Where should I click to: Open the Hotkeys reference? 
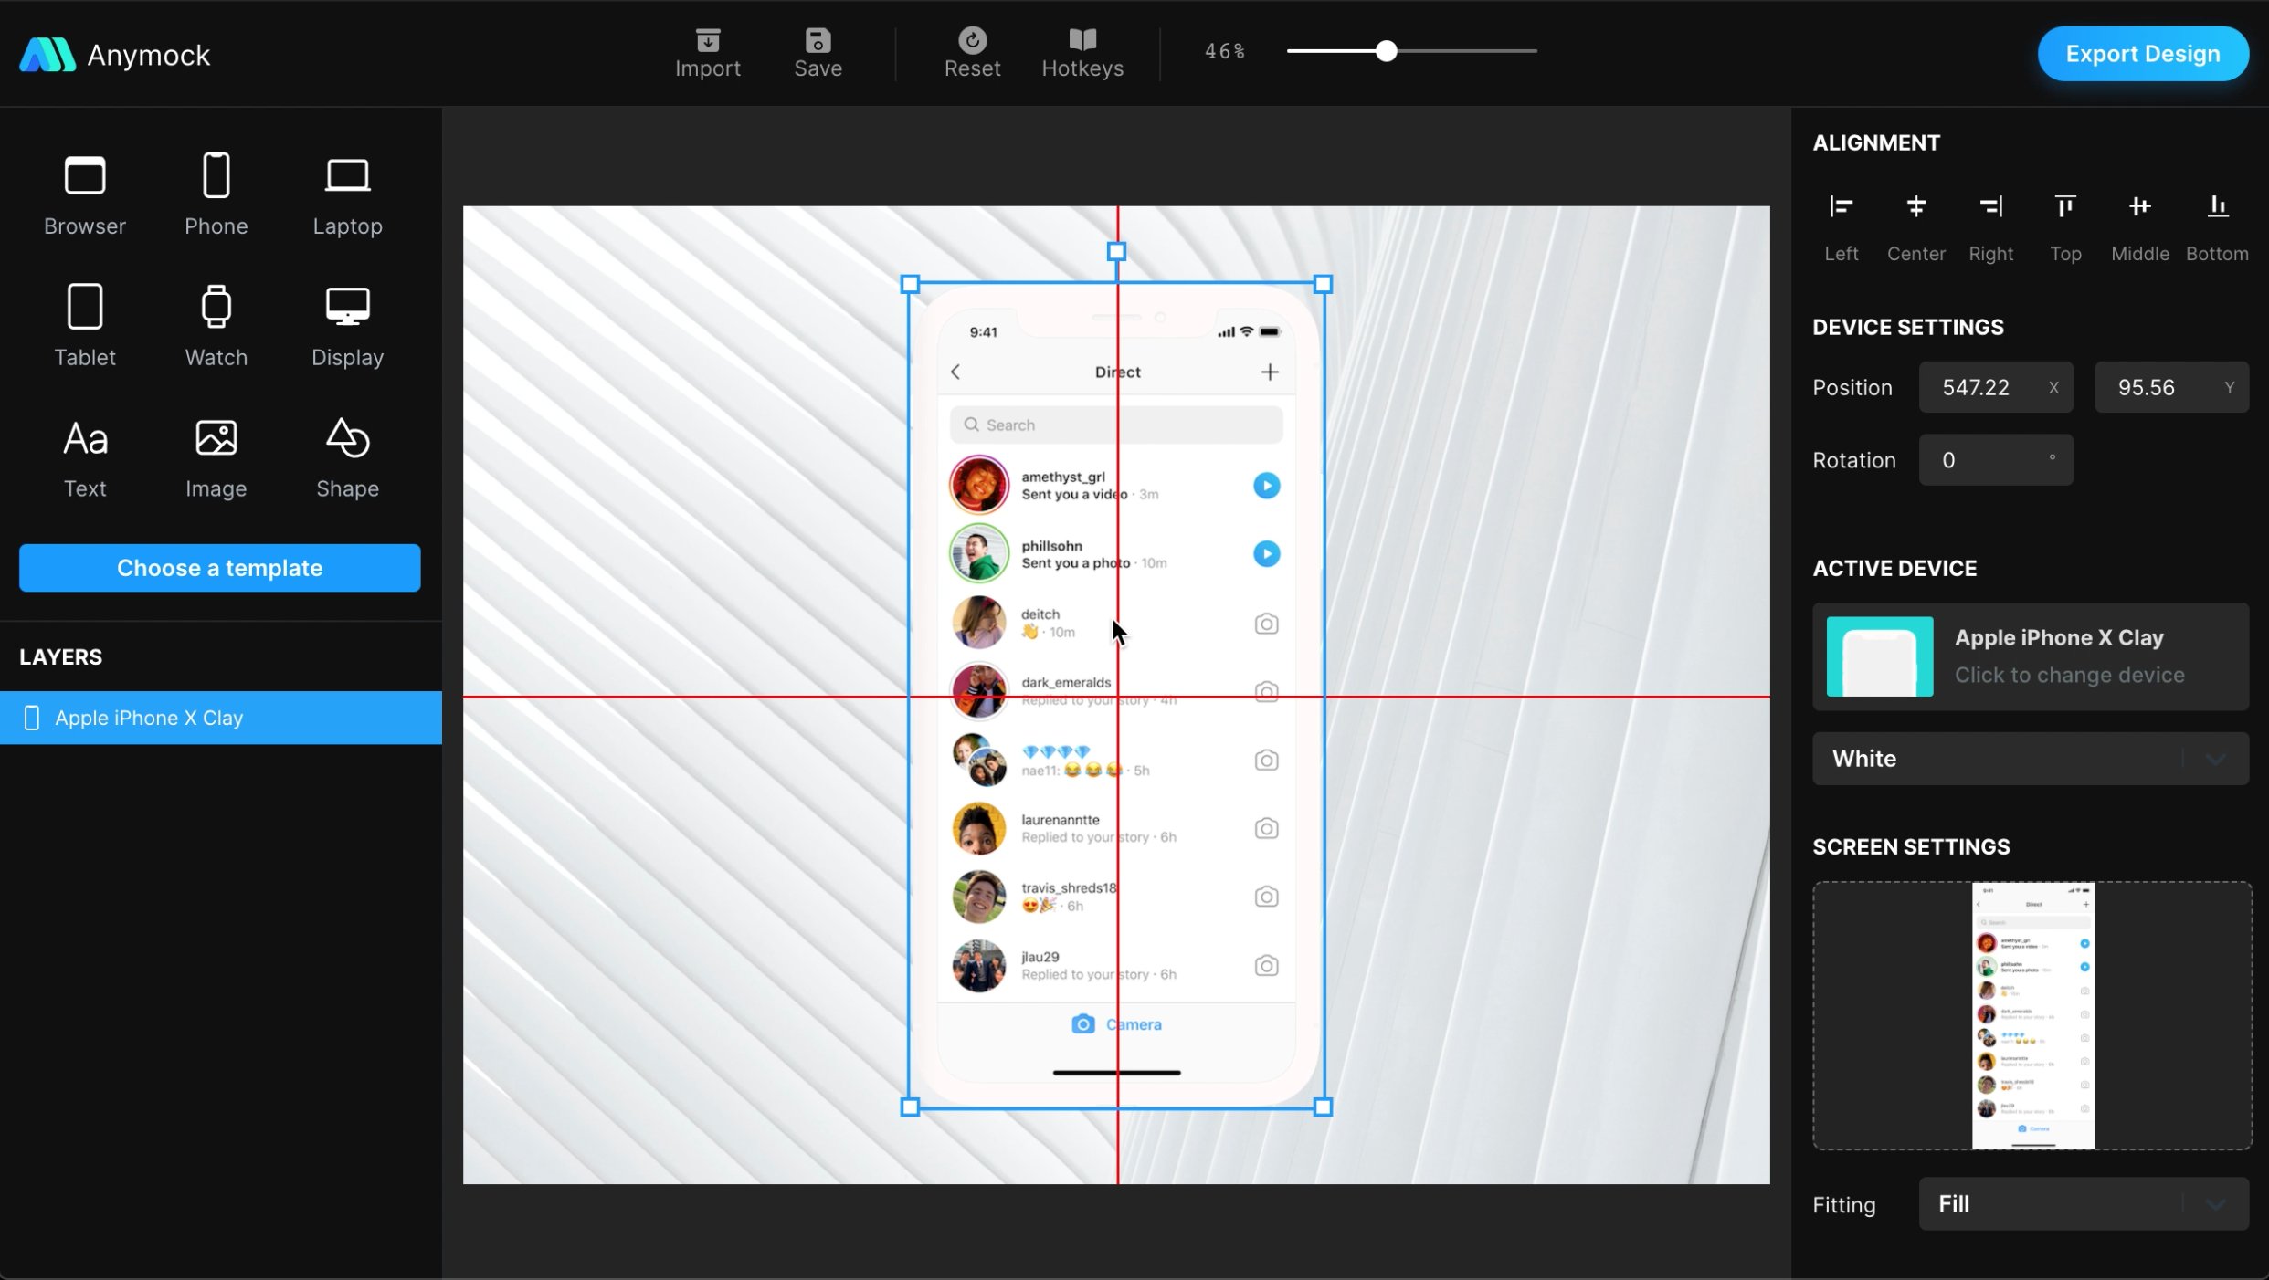coord(1082,52)
